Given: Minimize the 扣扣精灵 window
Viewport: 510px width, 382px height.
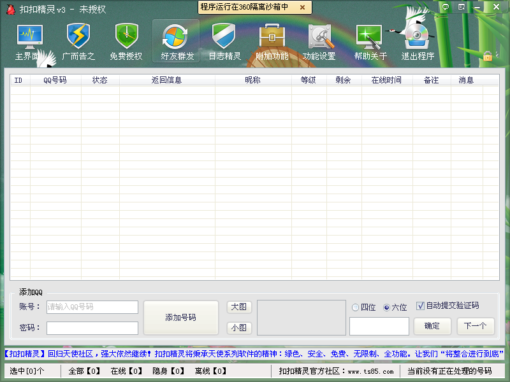Looking at the screenshot, I should coord(477,7).
